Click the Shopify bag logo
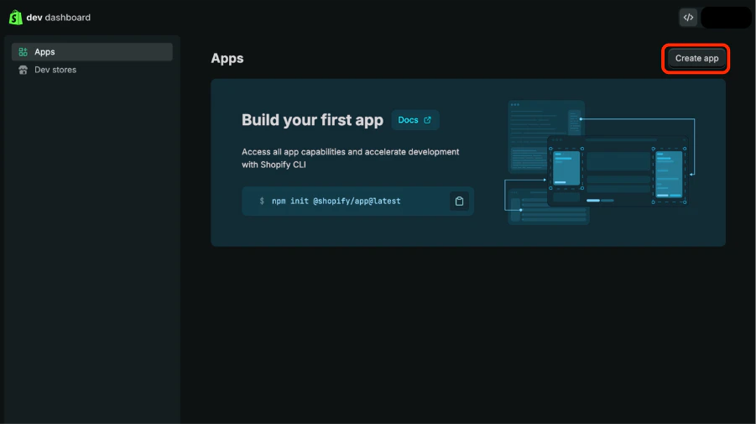 tap(15, 18)
